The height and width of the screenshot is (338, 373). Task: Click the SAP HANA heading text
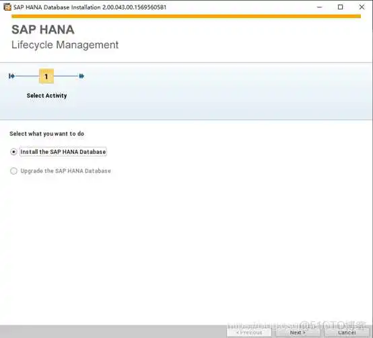(x=43, y=30)
